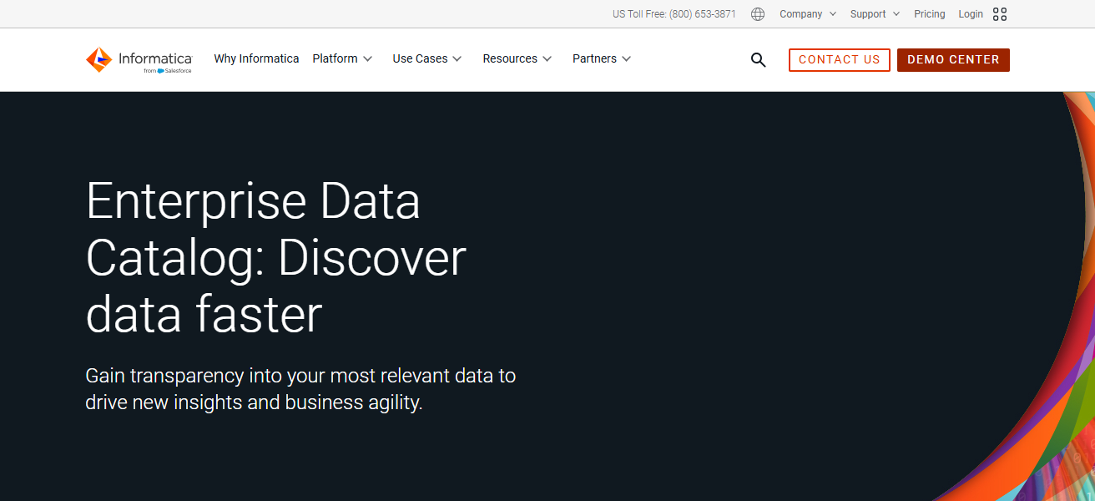Screen dimensions: 1095x501
Task: Open the Partners navigation menu
Action: click(595, 58)
